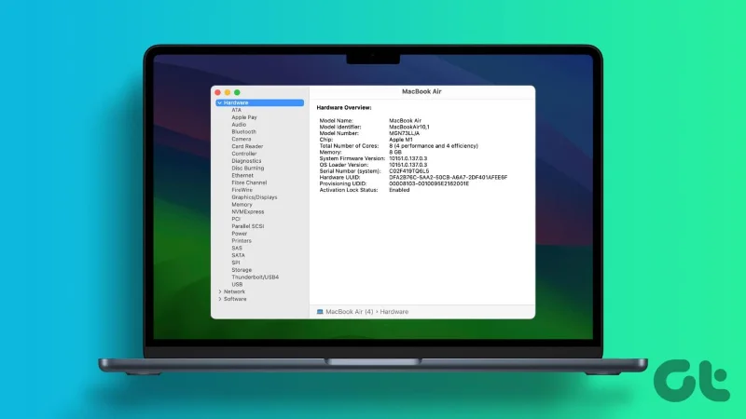Select Disc Burning entry
Viewport: 746px width, 419px height.
click(247, 169)
